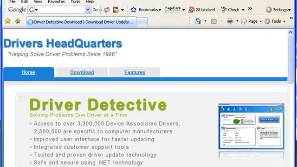This screenshot has width=297, height=167.
Task: Open Google toolbar Settings
Action: point(278,10)
